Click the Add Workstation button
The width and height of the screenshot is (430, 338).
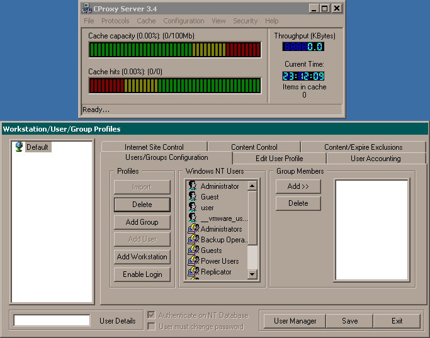coord(142,257)
